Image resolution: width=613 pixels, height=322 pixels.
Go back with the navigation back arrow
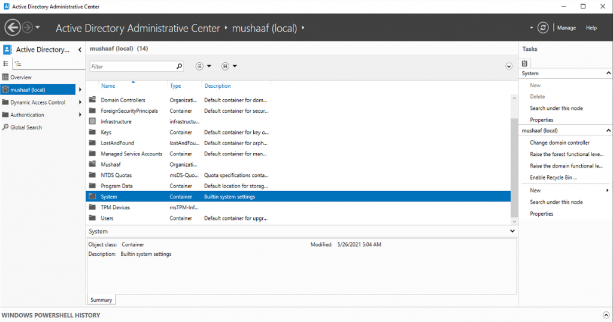click(x=13, y=27)
